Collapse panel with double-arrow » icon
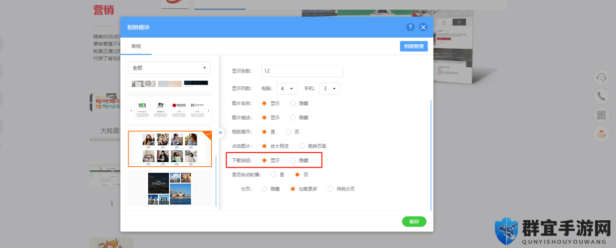This screenshot has height=248, width=616. pos(220,132)
